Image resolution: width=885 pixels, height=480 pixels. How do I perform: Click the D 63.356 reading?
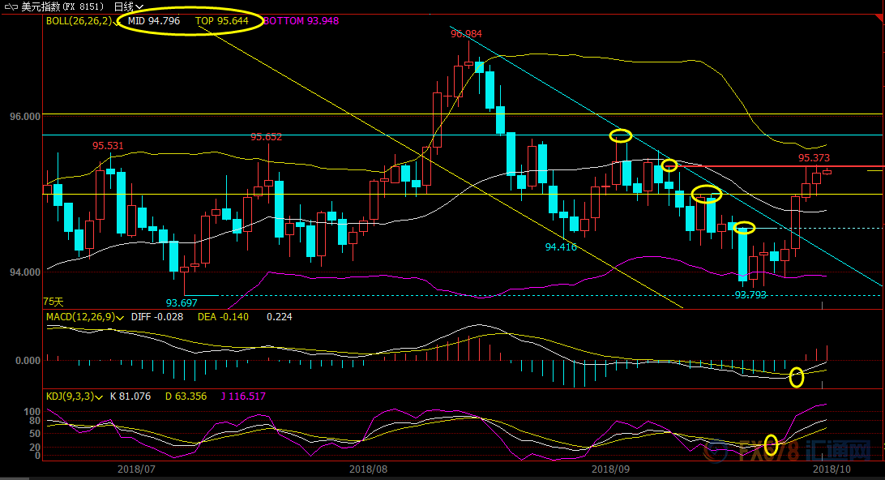[x=186, y=396]
